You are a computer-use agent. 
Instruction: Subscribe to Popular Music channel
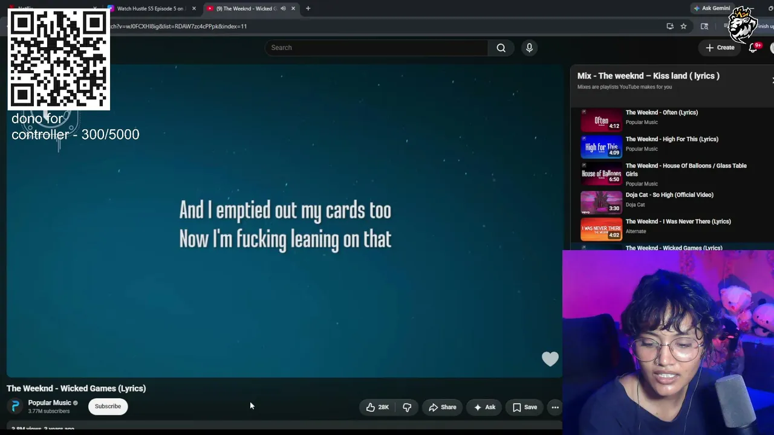(108, 406)
